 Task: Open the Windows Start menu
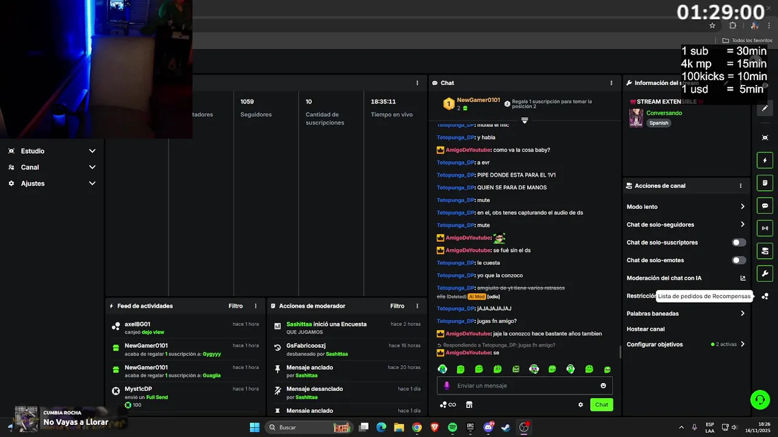tap(255, 427)
